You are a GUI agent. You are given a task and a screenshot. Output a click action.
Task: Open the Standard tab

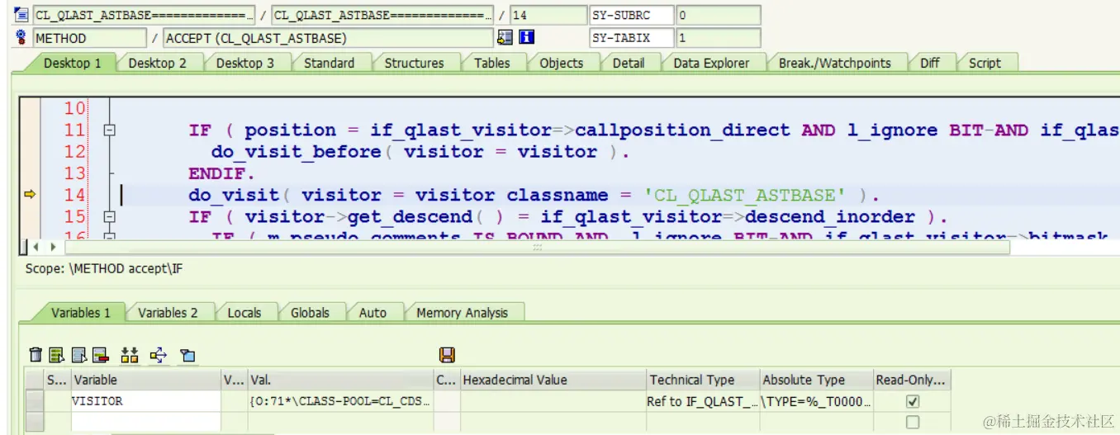coord(329,63)
